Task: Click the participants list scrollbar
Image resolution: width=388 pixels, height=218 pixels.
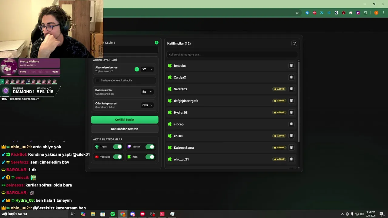Action: (x=299, y=101)
